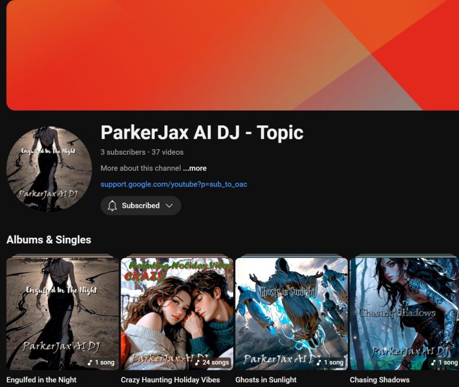Viewport: 459px width, 387px height.
Task: Open the support.google.com/youtube link
Action: [x=174, y=185]
